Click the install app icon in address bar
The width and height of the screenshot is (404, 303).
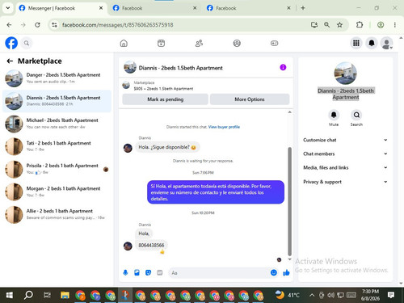point(314,25)
